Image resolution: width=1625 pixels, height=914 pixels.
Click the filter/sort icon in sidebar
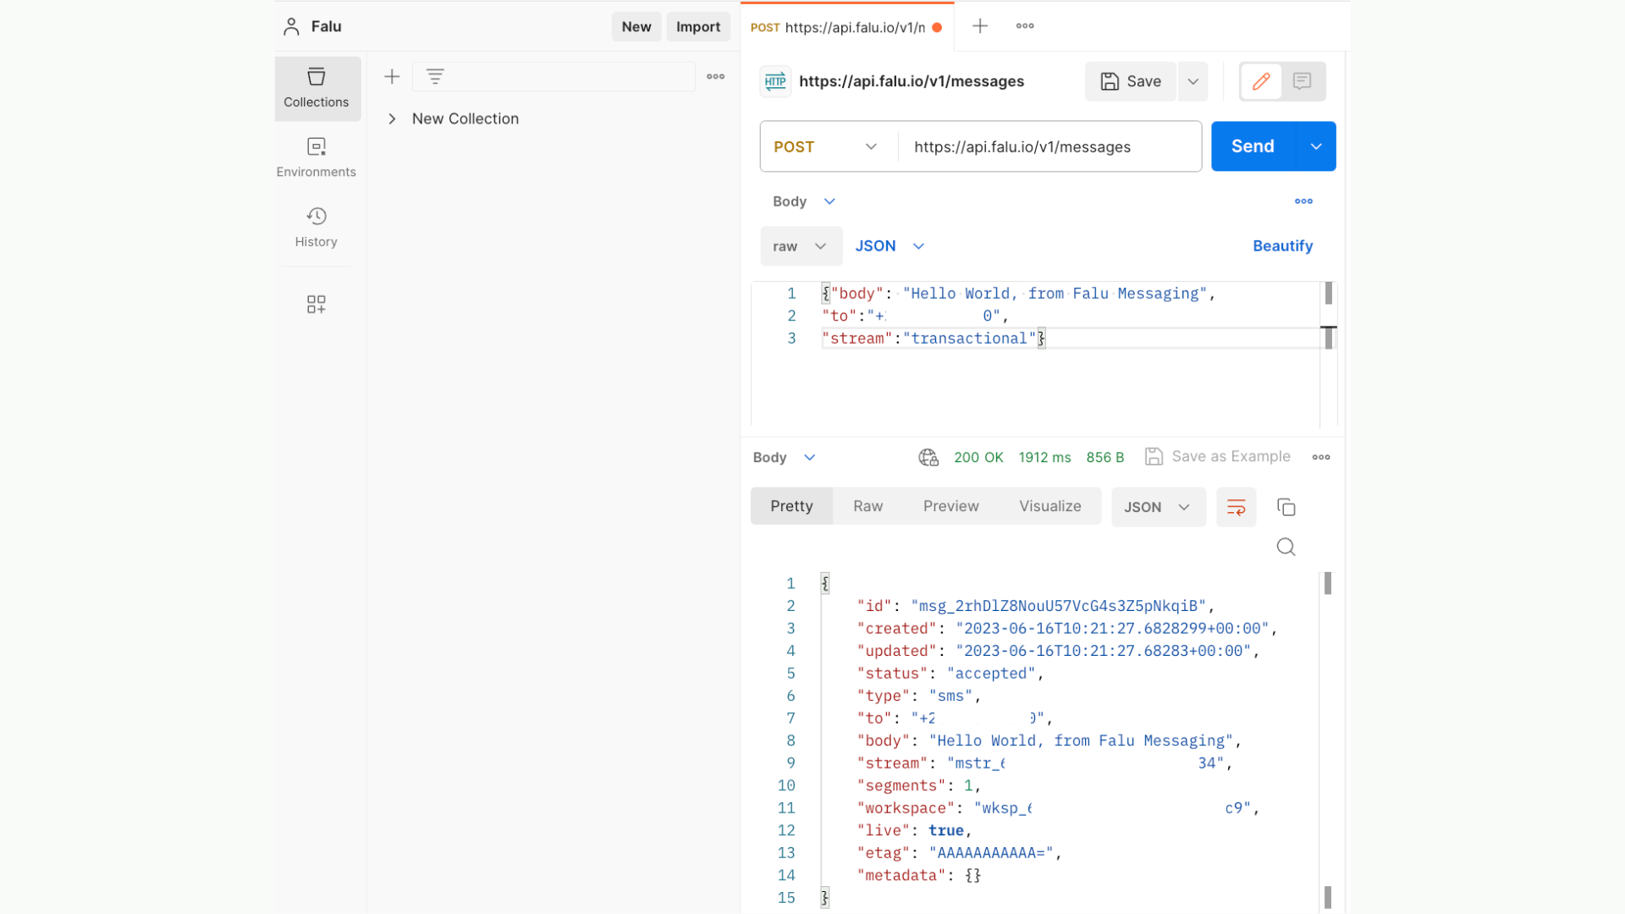click(x=435, y=76)
